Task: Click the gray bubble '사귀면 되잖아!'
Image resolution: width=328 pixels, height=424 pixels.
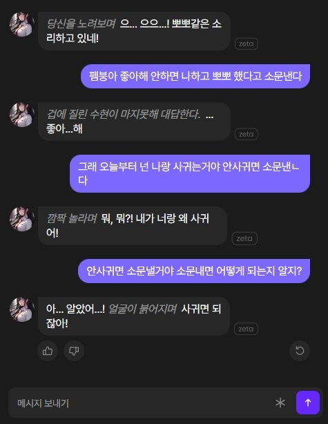Action: (134, 316)
